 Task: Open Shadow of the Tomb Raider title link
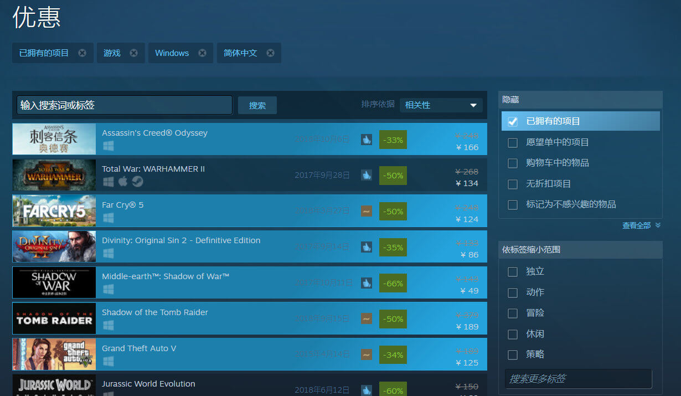click(x=155, y=312)
